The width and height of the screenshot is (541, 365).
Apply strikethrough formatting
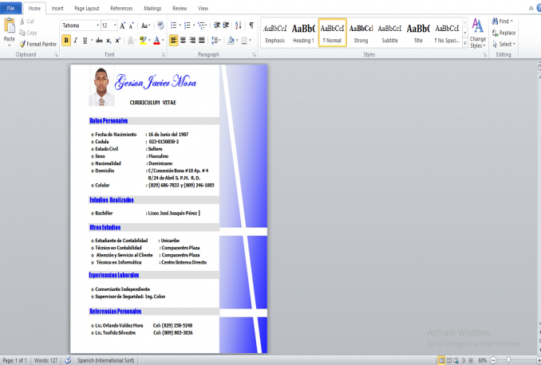(97, 40)
